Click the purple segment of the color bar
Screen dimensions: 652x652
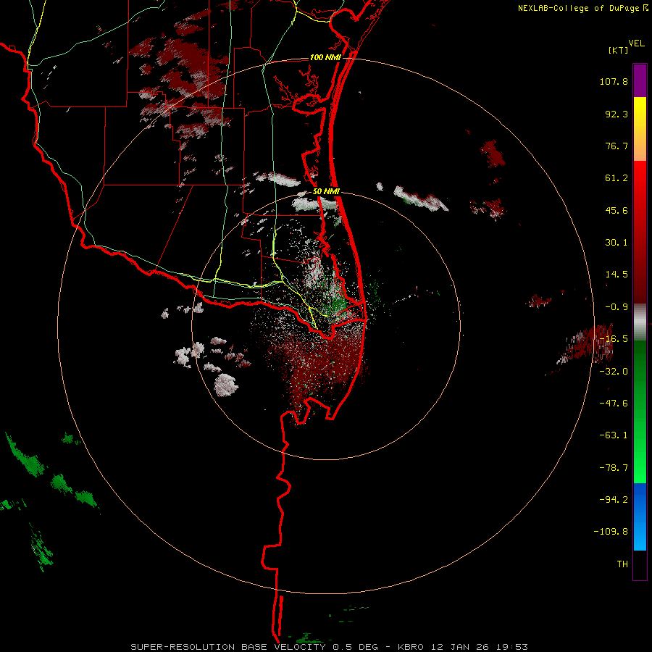(640, 80)
